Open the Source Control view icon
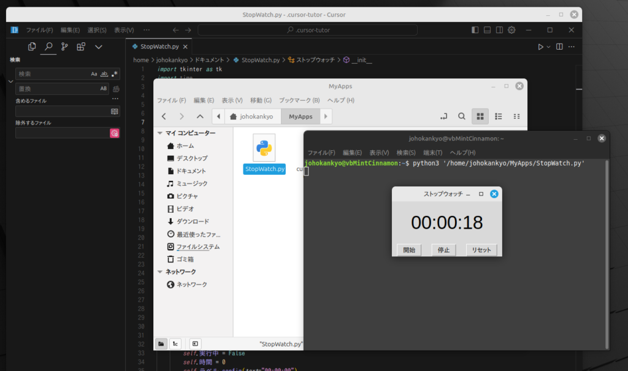628x371 pixels. point(64,47)
